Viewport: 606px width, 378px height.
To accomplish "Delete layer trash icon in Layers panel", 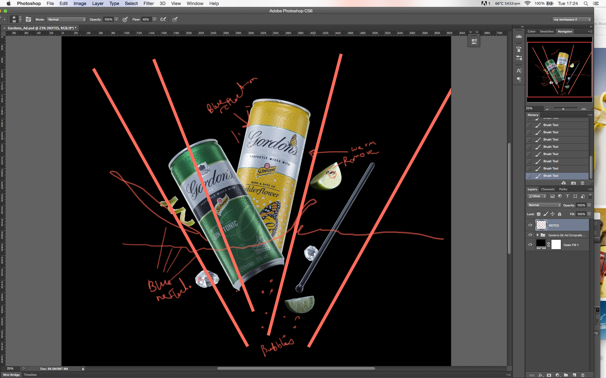I will coord(583,375).
